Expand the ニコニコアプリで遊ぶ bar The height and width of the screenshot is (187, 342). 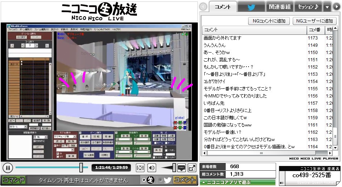coord(238,182)
